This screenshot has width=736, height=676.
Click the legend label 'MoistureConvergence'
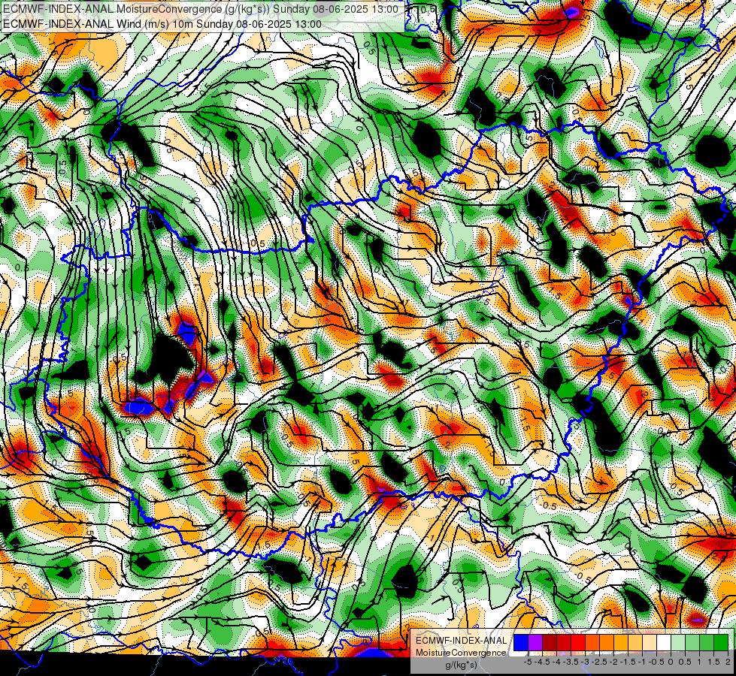[461, 653]
